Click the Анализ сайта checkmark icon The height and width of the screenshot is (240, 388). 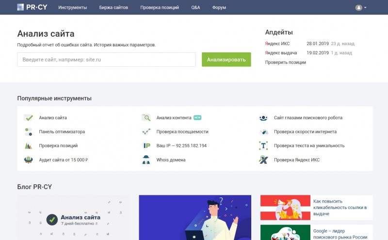coord(28,118)
